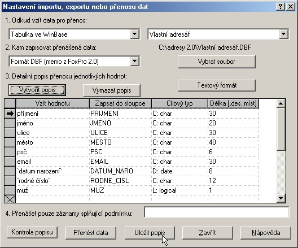This screenshot has width=298, height=248.
Task: Select current row arrow marker for příjmení
Action: (x=10, y=114)
